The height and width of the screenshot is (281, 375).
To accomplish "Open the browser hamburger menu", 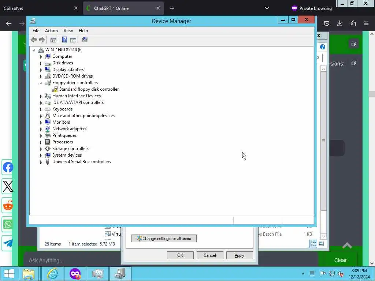I will 366,23.
